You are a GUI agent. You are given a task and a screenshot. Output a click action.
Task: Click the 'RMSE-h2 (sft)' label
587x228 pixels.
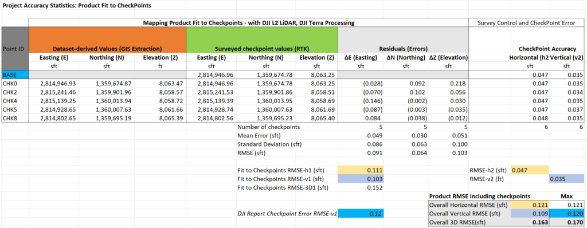coord(488,170)
